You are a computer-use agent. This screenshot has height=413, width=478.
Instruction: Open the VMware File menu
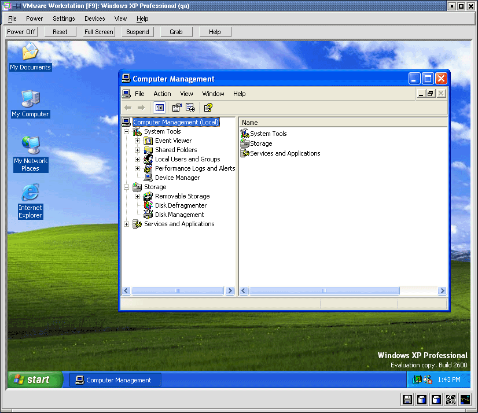pyautogui.click(x=12, y=19)
